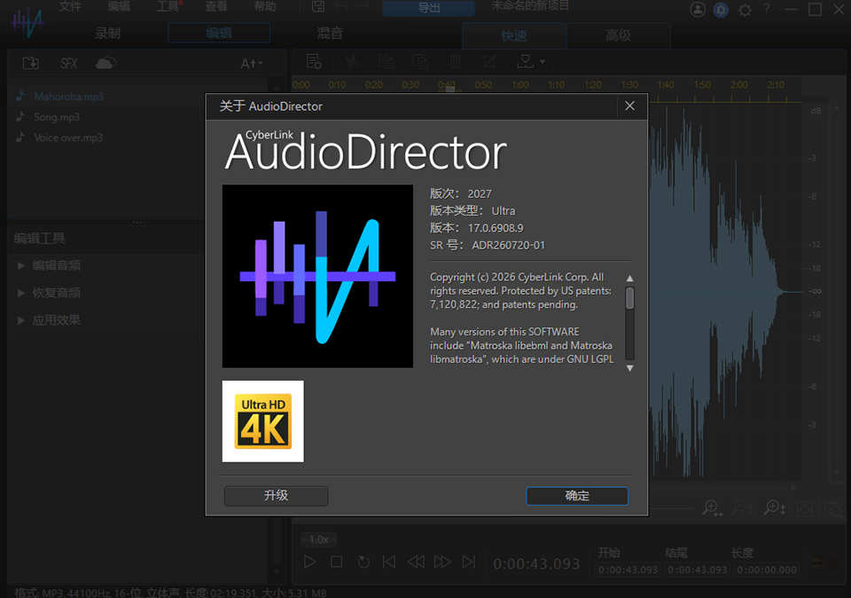
Task: Open the 工具 menu
Action: (168, 6)
